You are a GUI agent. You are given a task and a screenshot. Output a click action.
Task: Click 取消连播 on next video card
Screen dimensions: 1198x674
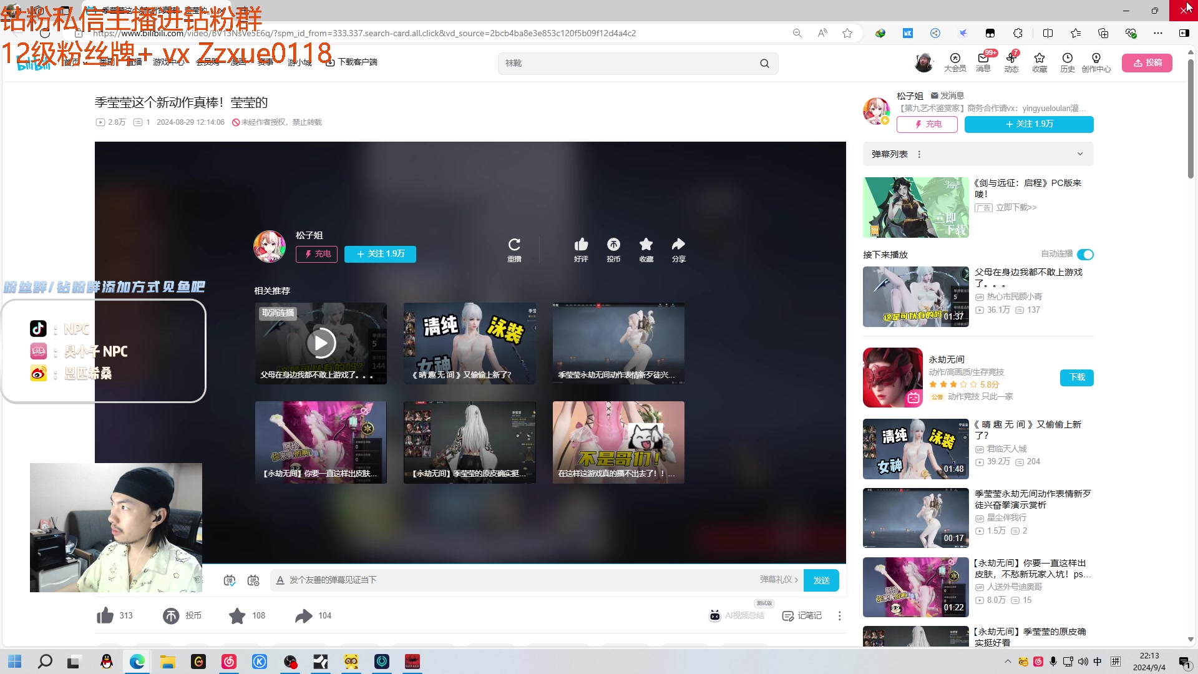278,313
